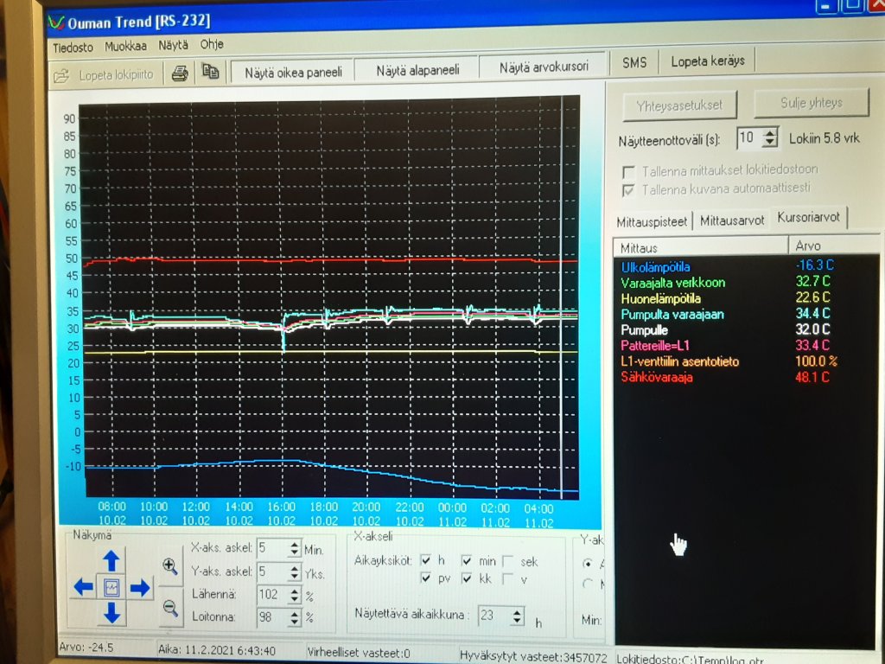Click the 'Mittaus' column header
This screenshot has width=885, height=664.
click(700, 247)
